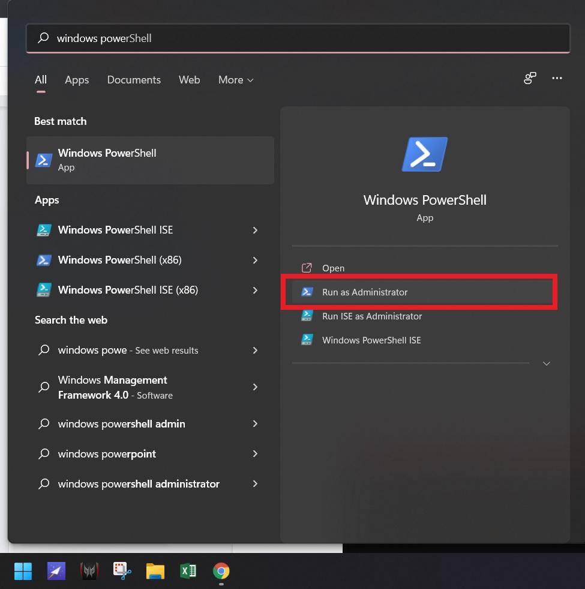
Task: Open the More filter dropdown
Action: [236, 80]
